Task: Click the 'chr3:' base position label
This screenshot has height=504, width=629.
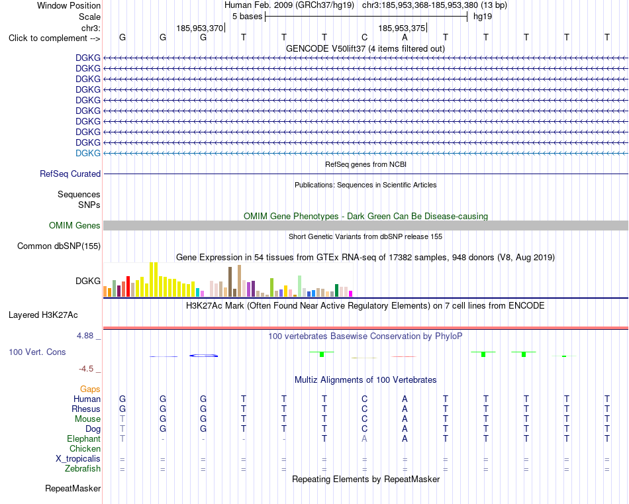Action: [x=91, y=28]
